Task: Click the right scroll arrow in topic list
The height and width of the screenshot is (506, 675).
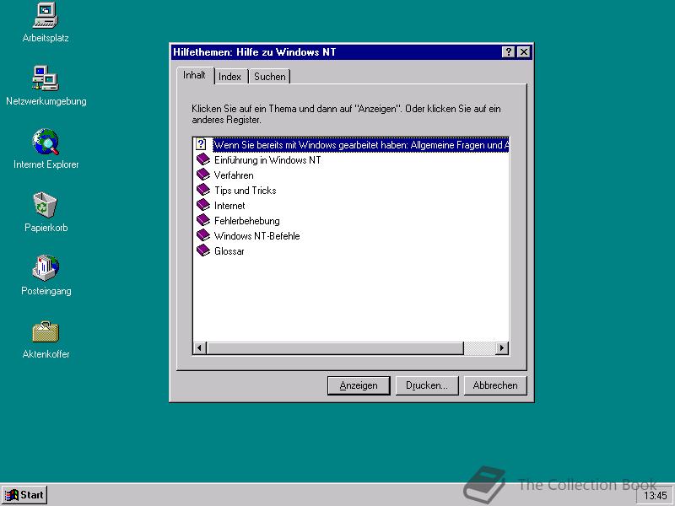Action: pos(501,347)
